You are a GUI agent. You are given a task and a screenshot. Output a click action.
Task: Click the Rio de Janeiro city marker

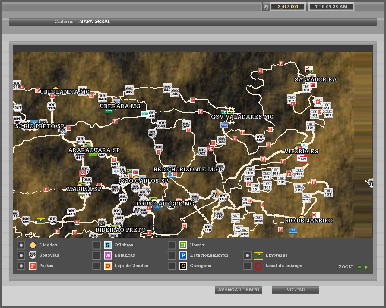pyautogui.click(x=302, y=219)
